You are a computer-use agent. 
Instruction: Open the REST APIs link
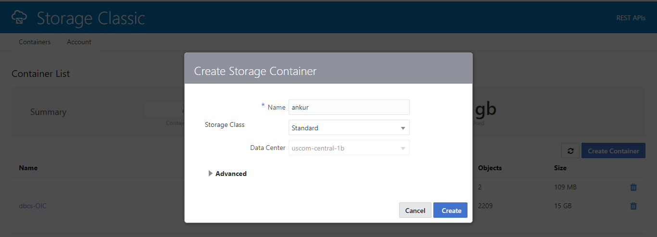click(x=631, y=18)
